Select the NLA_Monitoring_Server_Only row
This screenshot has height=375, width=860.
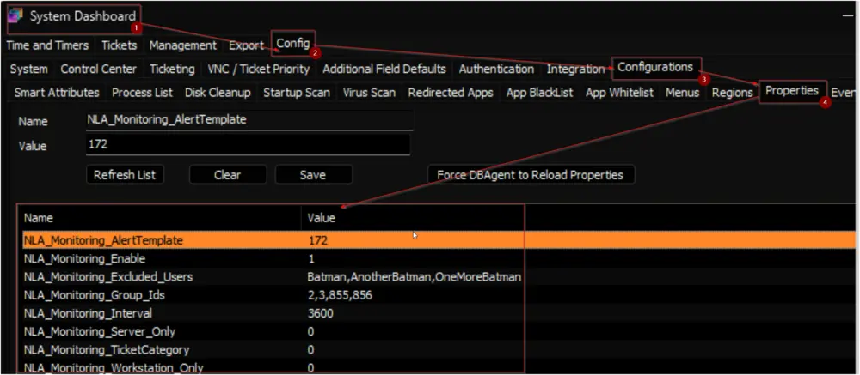(437, 332)
